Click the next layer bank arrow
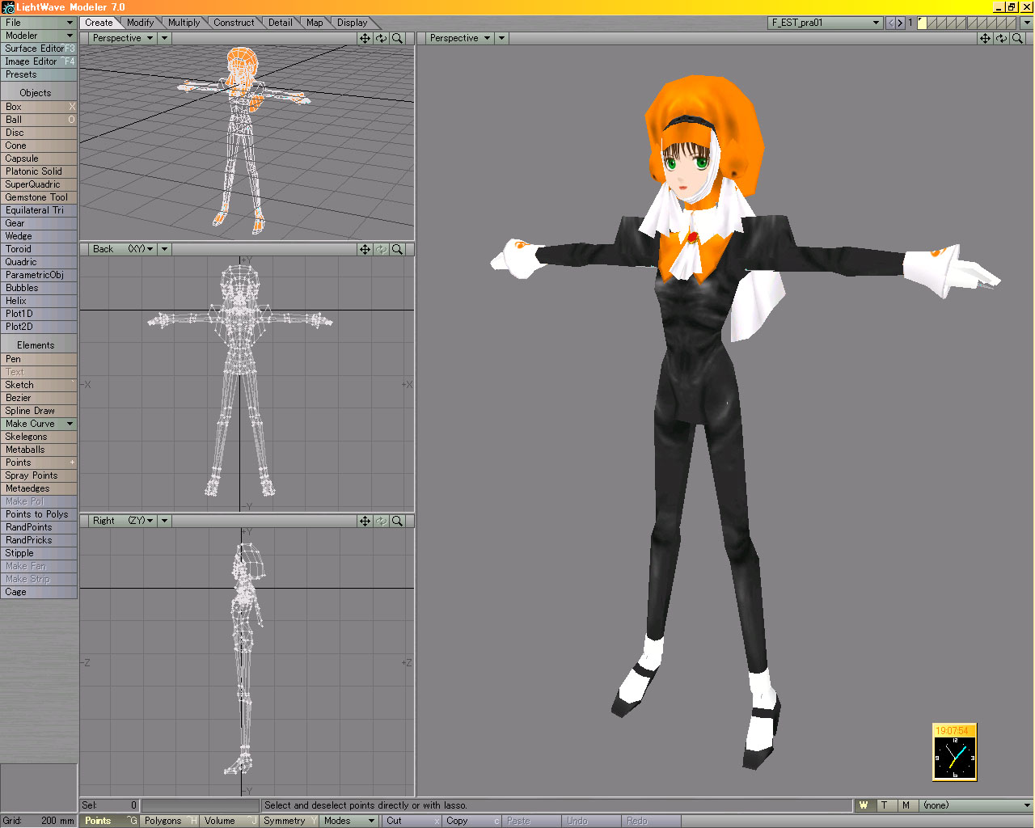The image size is (1035, 828). pyautogui.click(x=900, y=23)
